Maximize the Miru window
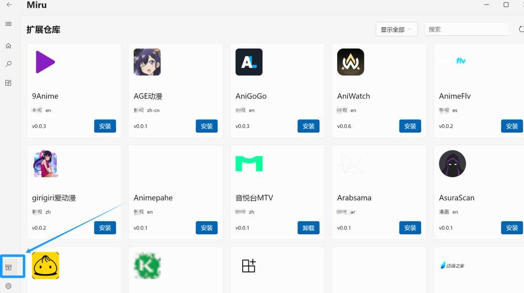 (506, 5)
